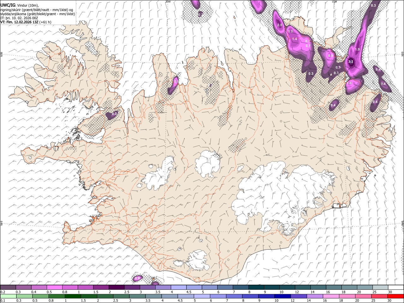Image resolution: width=404 pixels, height=303 pixels.
Task: Click the pale green bottom-row swatch labeled 0.1
Action: pyautogui.click(x=8, y=296)
